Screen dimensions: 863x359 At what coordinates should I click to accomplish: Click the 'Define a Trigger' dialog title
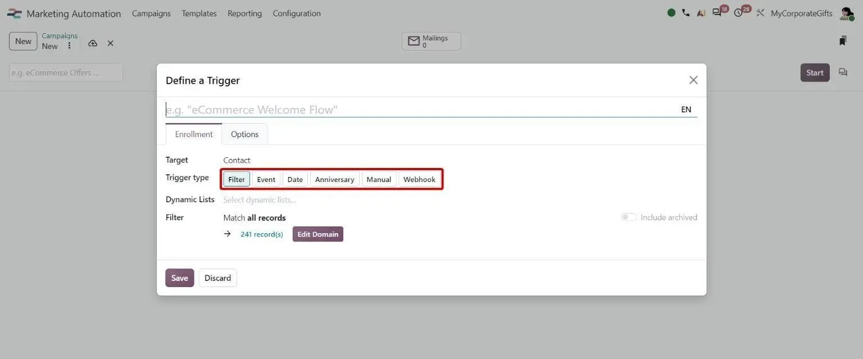click(203, 80)
